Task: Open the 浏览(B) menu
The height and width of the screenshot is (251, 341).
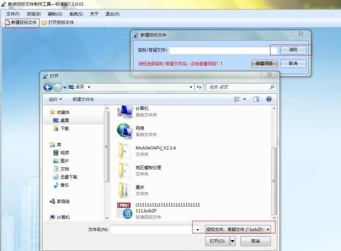Action: click(34, 14)
